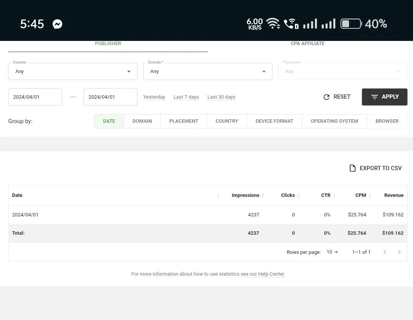
Task: Tap the Wi-Fi calling phone icon
Action: 291,24
